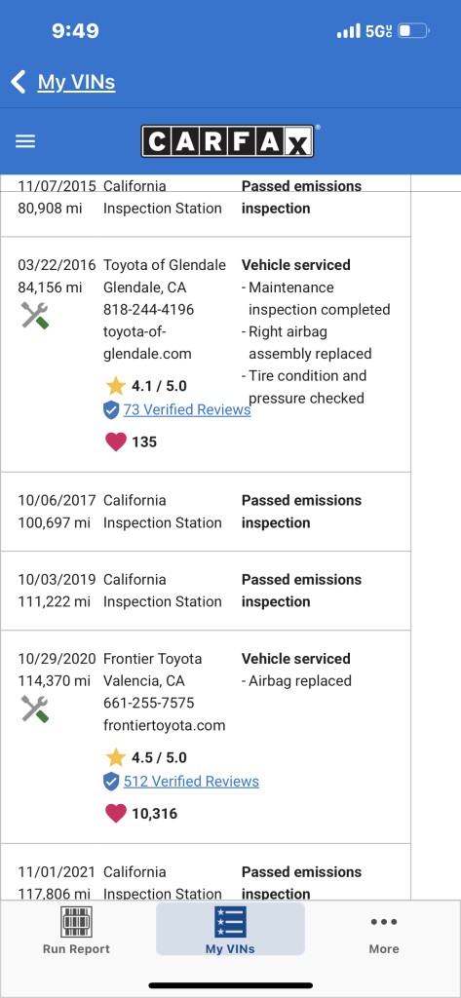
Task: Tap the star rating 4.5 / 5.0
Action: point(146,757)
